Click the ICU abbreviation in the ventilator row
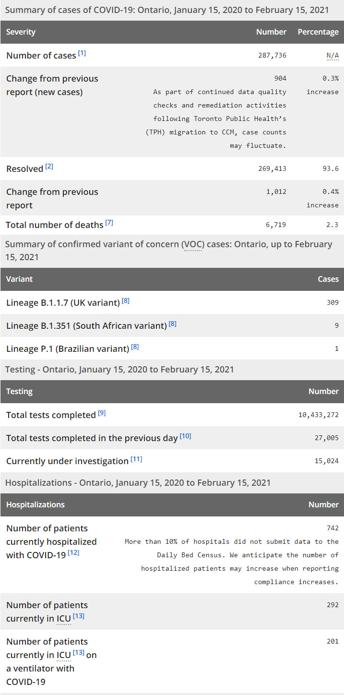The image size is (344, 695). [x=63, y=655]
